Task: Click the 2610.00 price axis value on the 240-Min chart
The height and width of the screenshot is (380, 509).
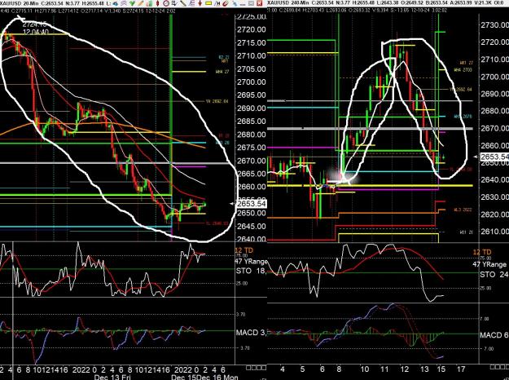Action: pyautogui.click(x=494, y=232)
